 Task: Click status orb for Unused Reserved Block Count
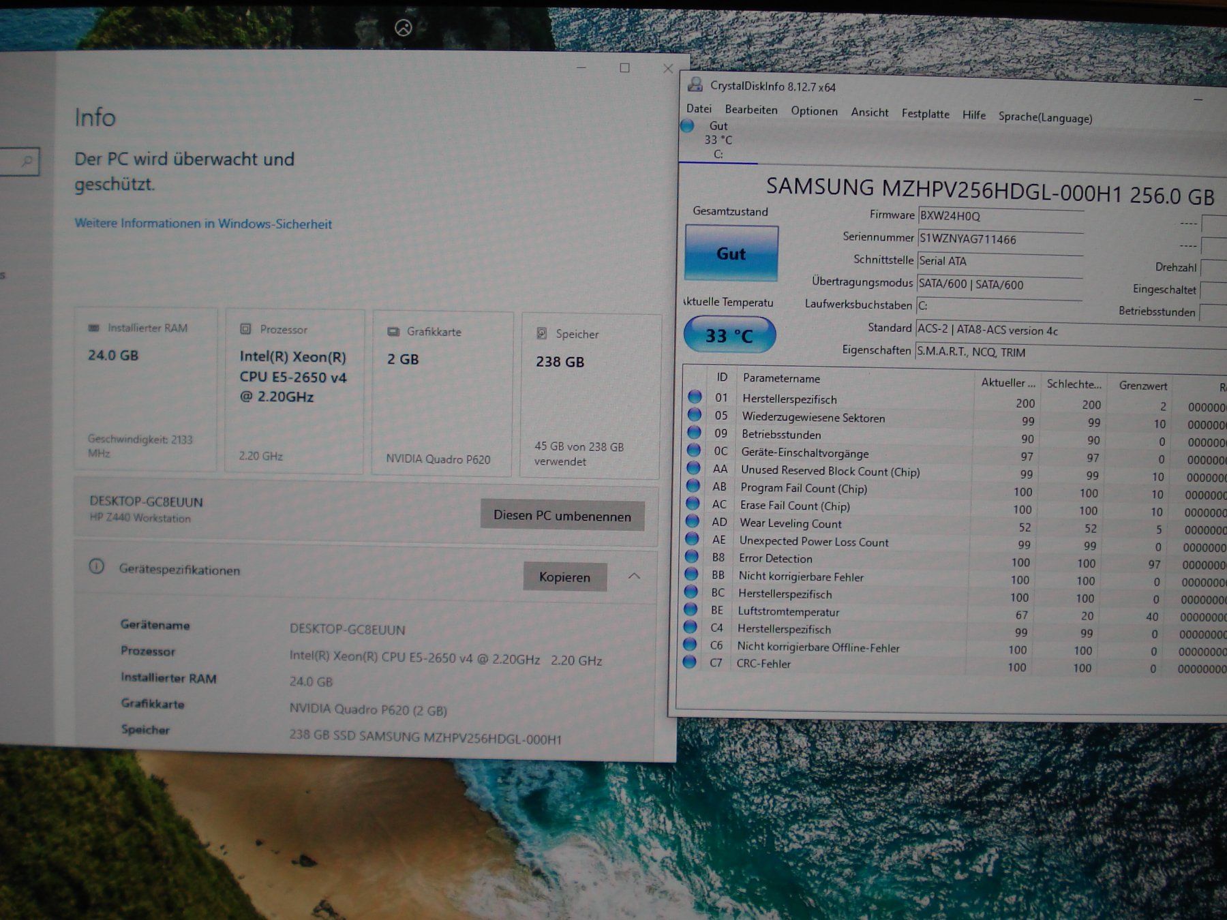point(693,467)
